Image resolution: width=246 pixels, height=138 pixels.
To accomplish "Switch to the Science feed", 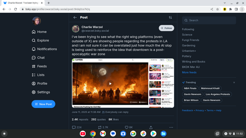I will click(187, 34).
